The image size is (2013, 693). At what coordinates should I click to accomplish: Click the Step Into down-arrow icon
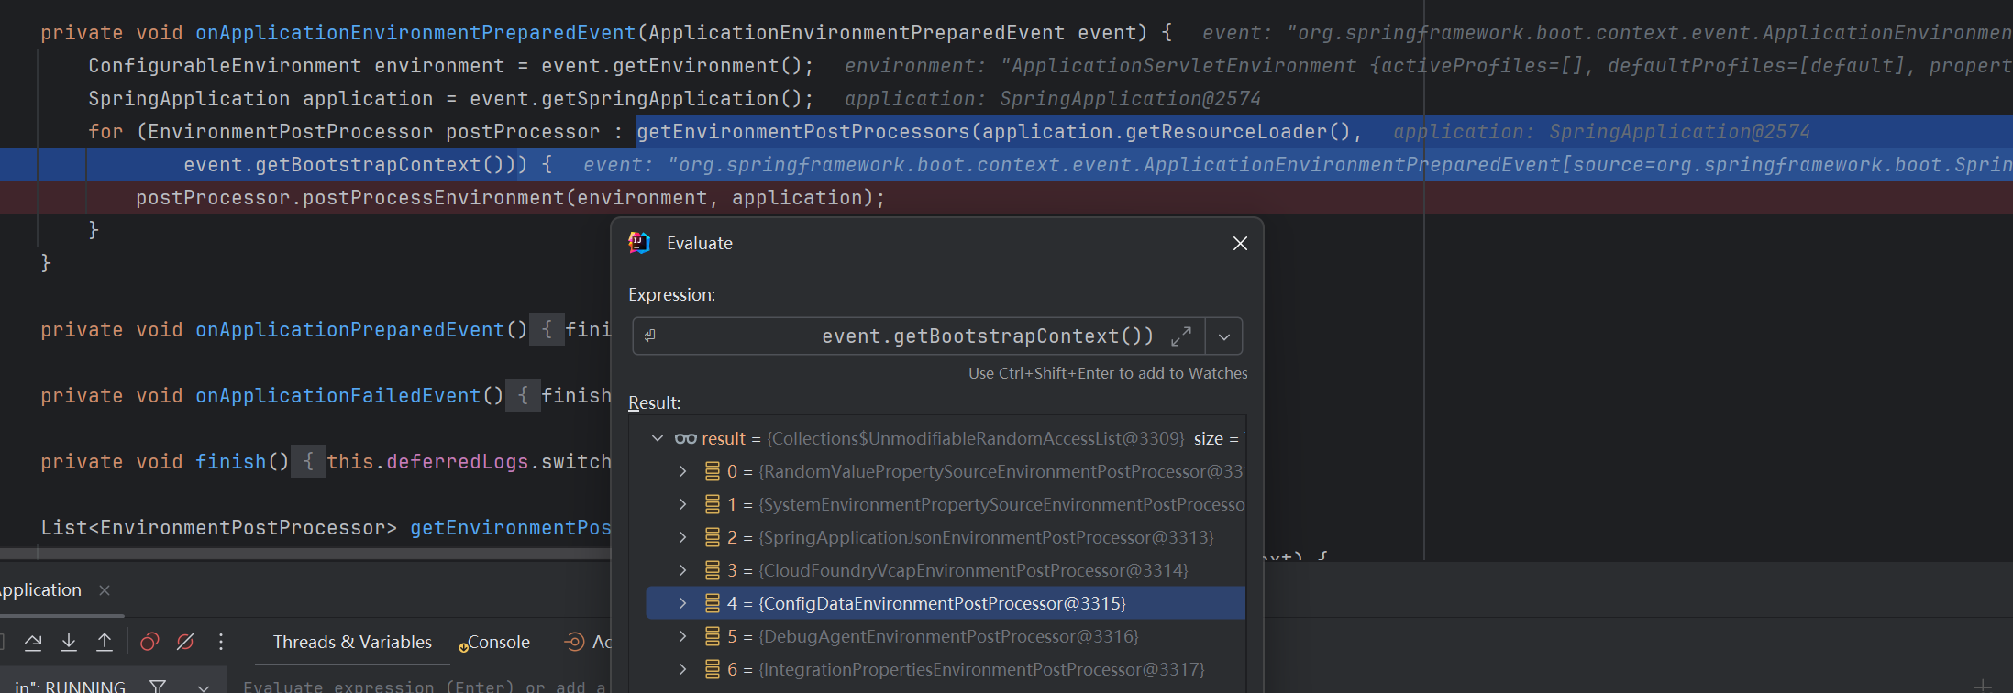point(69,642)
